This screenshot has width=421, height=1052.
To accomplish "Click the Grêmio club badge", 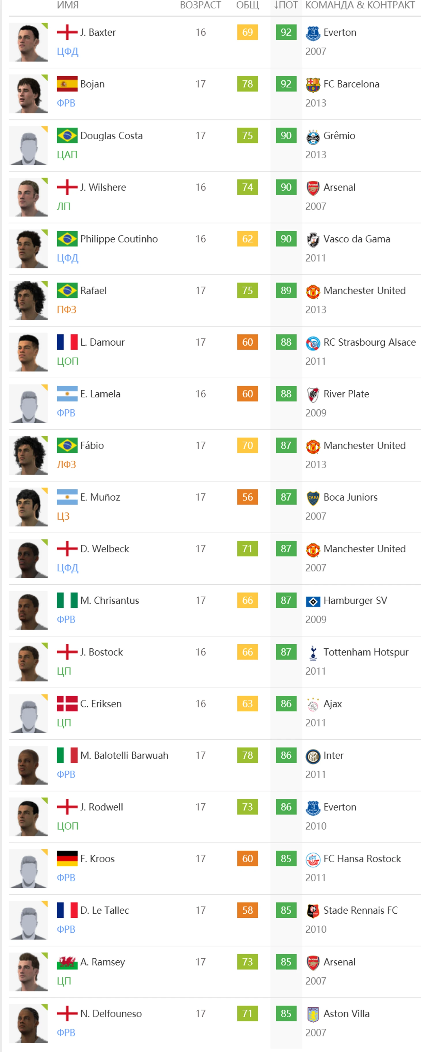I will point(313,136).
